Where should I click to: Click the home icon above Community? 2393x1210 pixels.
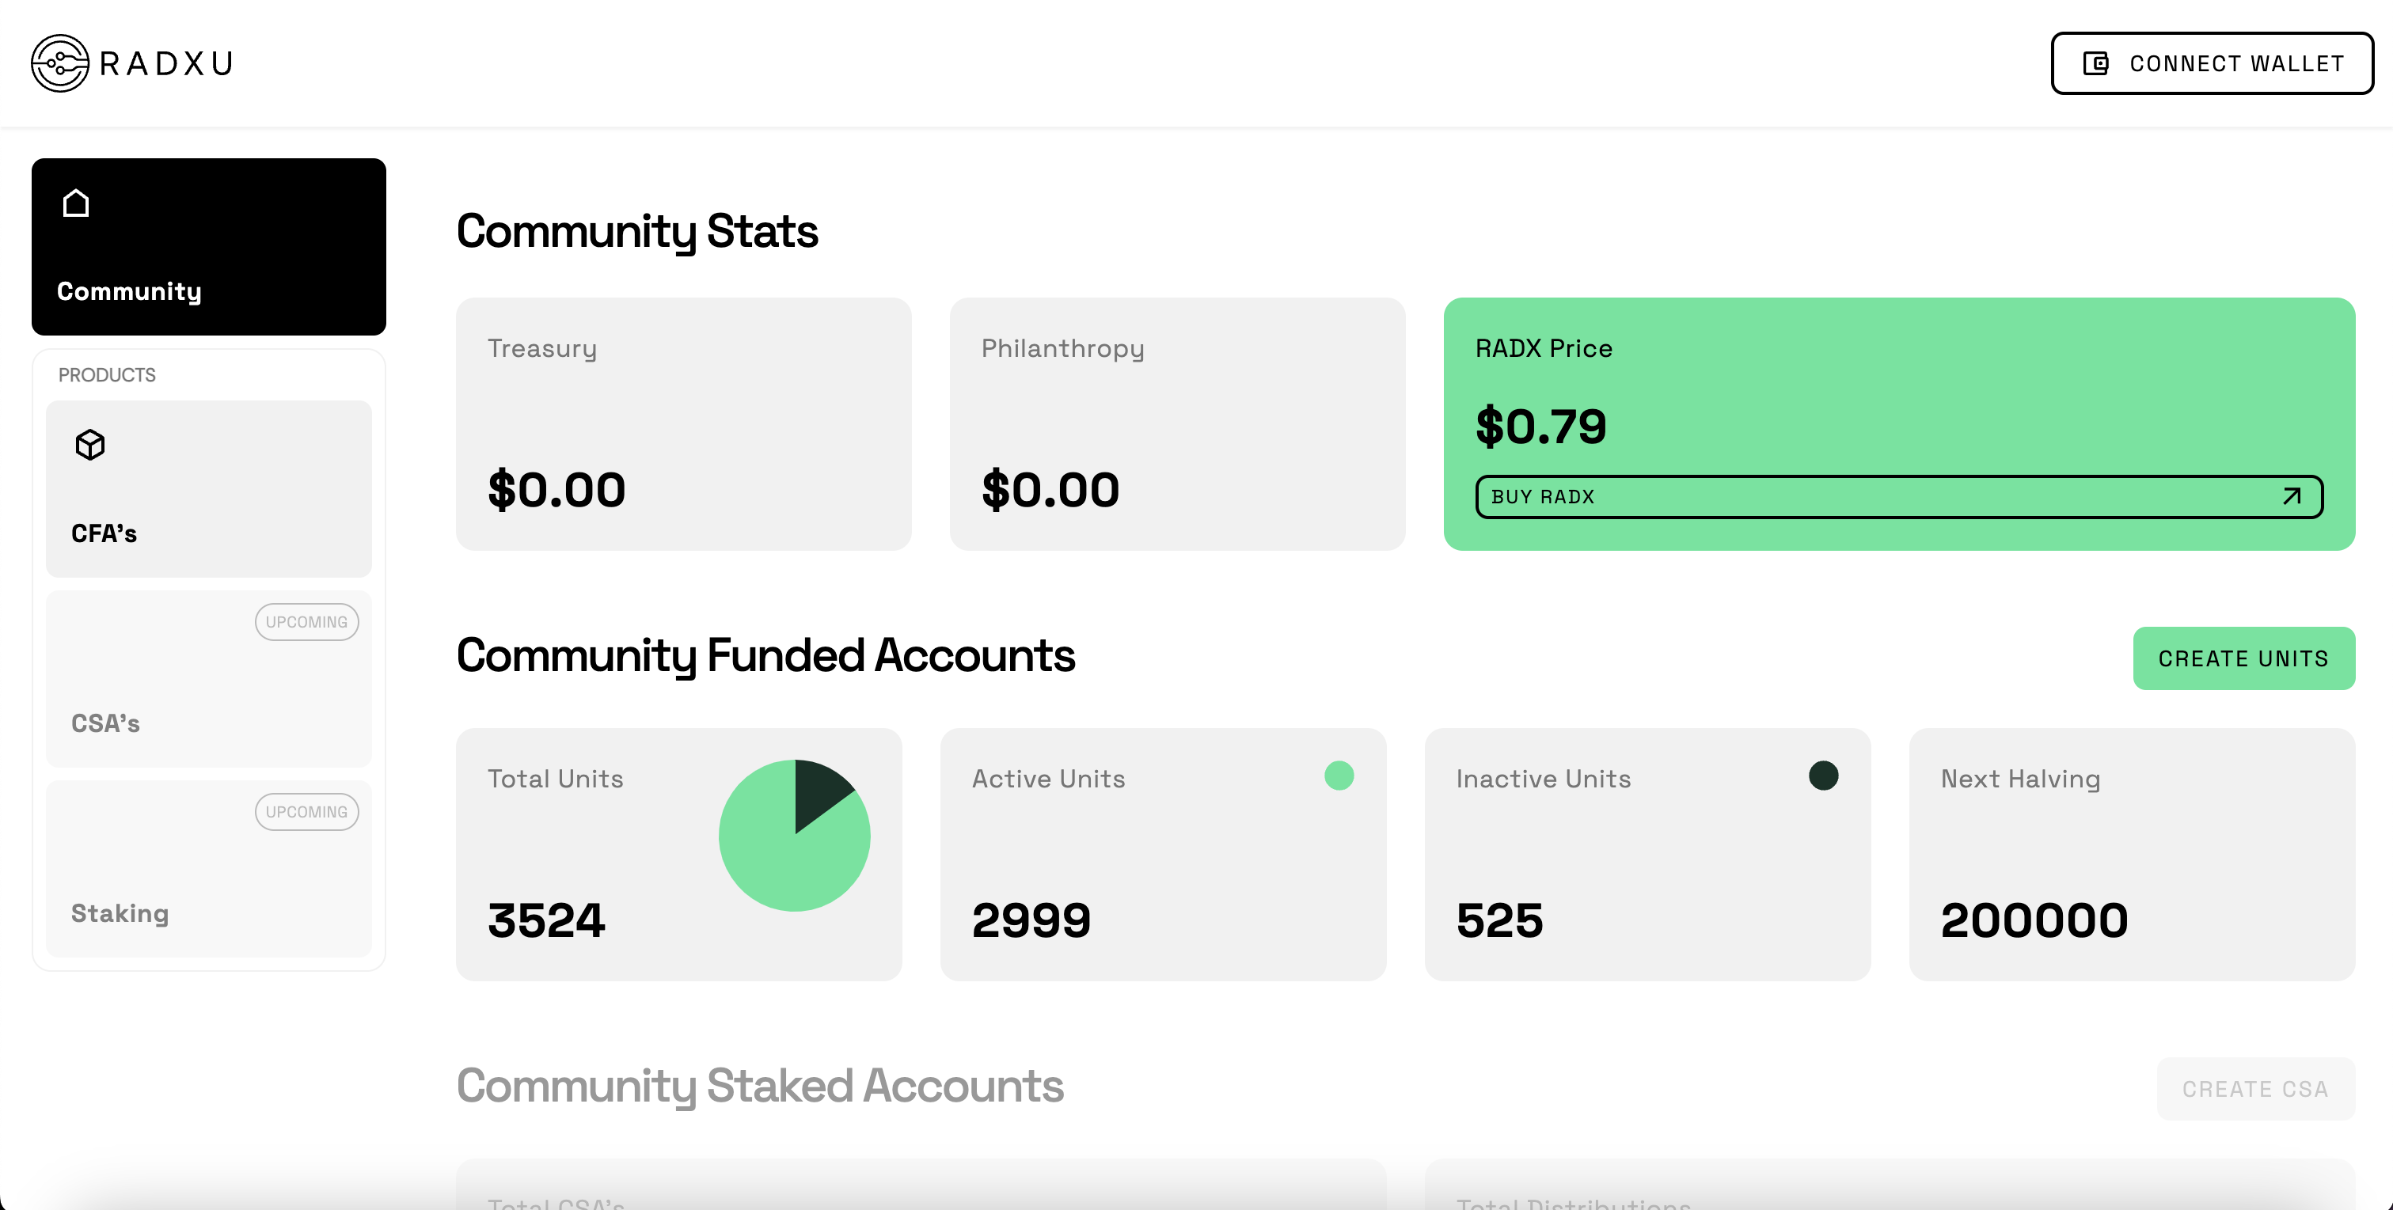pos(75,203)
